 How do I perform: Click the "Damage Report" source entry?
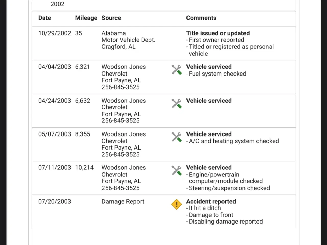coord(123,201)
